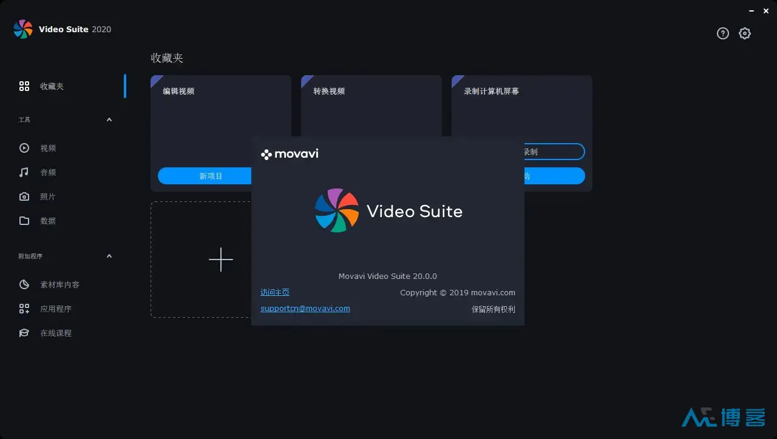Select the 照片 tool
777x439 pixels.
(48, 196)
